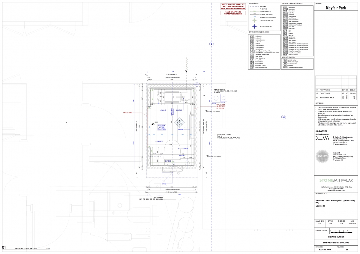
Task: Select the Fiori di Bosco finish entry
Action: pos(256,49)
